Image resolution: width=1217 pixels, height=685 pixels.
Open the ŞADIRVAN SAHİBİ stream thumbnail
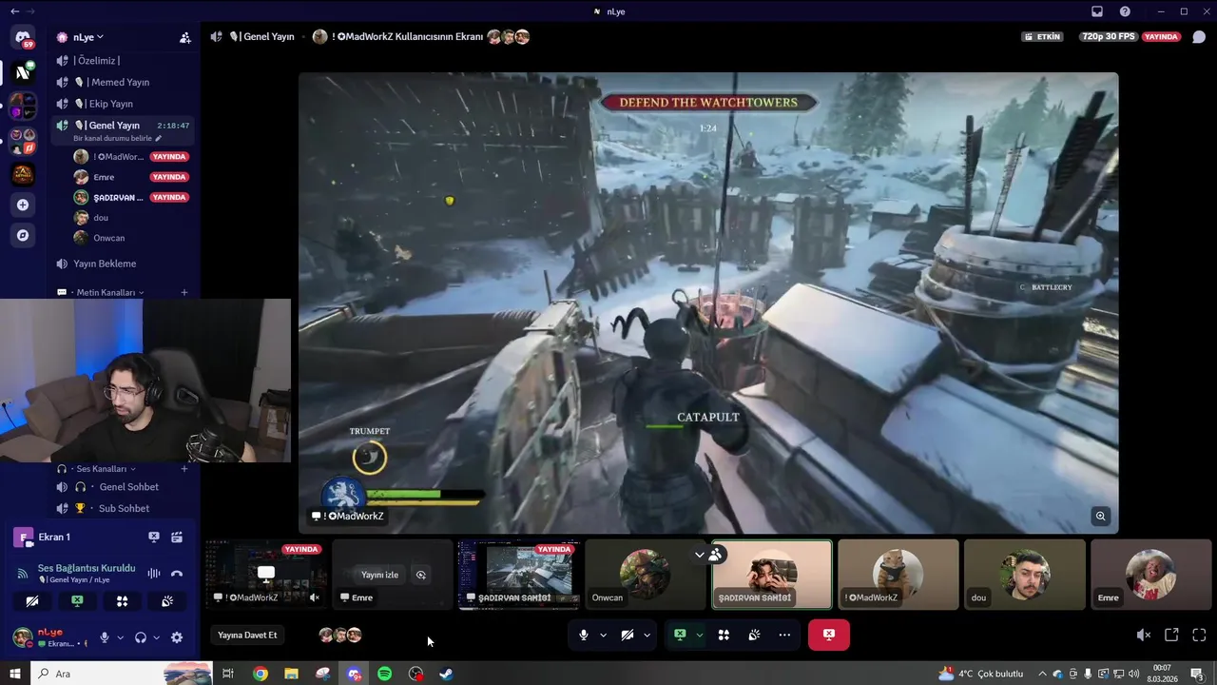click(x=518, y=575)
